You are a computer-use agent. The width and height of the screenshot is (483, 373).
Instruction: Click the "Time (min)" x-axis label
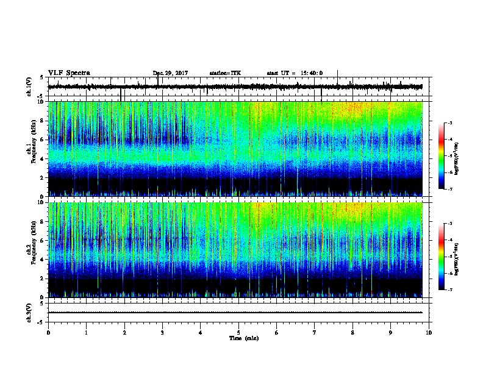pos(244,338)
